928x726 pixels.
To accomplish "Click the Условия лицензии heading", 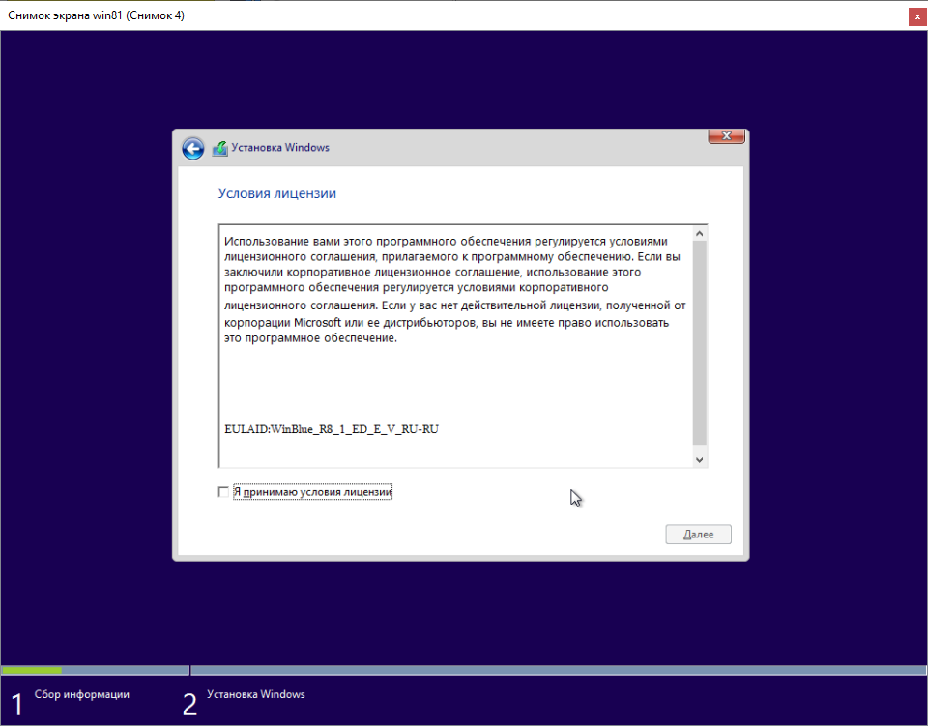I will tap(277, 193).
